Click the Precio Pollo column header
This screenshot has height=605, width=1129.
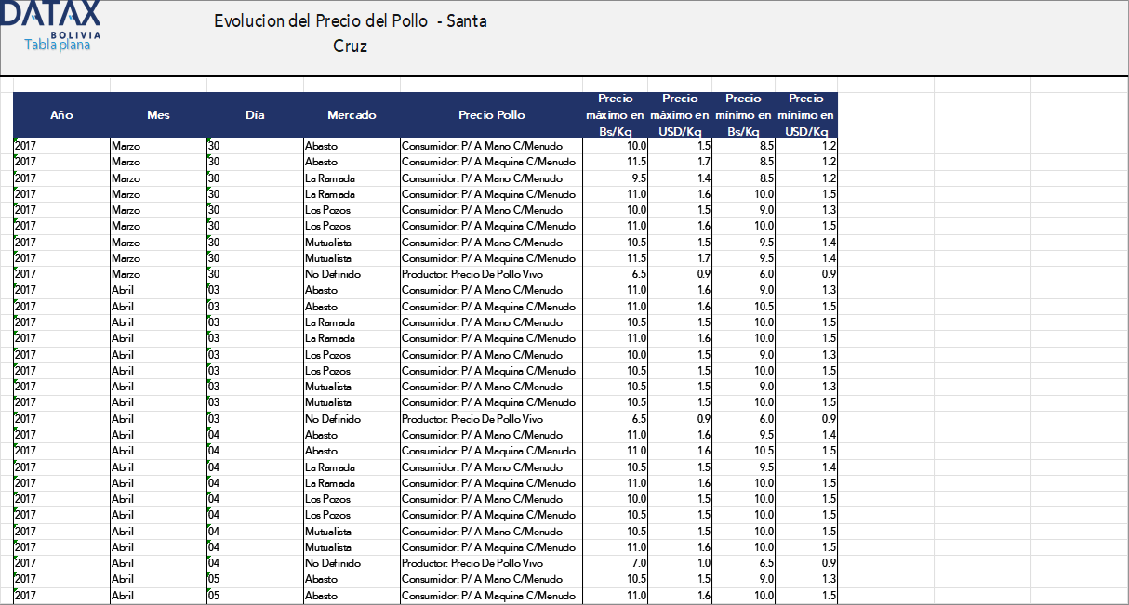click(491, 115)
